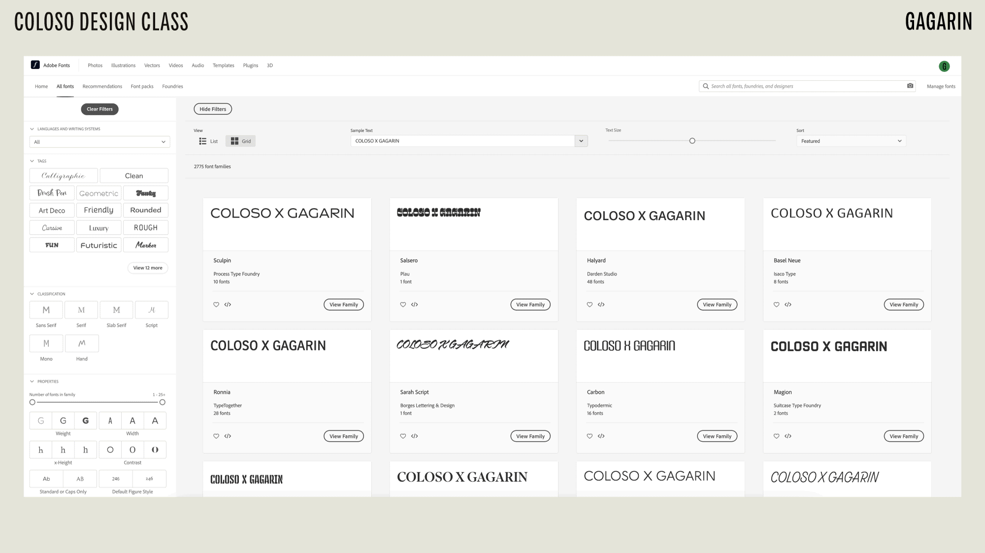Viewport: 985px width, 553px height.
Task: Click the left handle of fonts-in-family slider
Action: tap(33, 402)
